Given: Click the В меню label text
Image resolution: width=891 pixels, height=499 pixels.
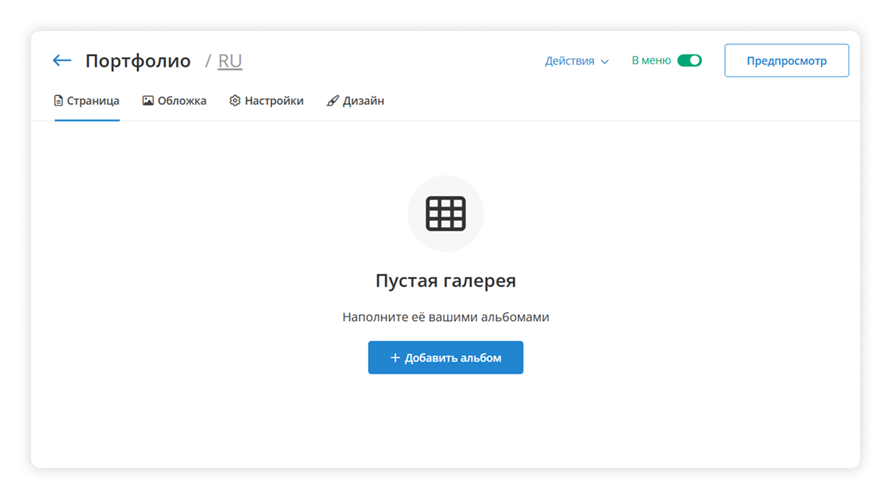Looking at the screenshot, I should 651,60.
